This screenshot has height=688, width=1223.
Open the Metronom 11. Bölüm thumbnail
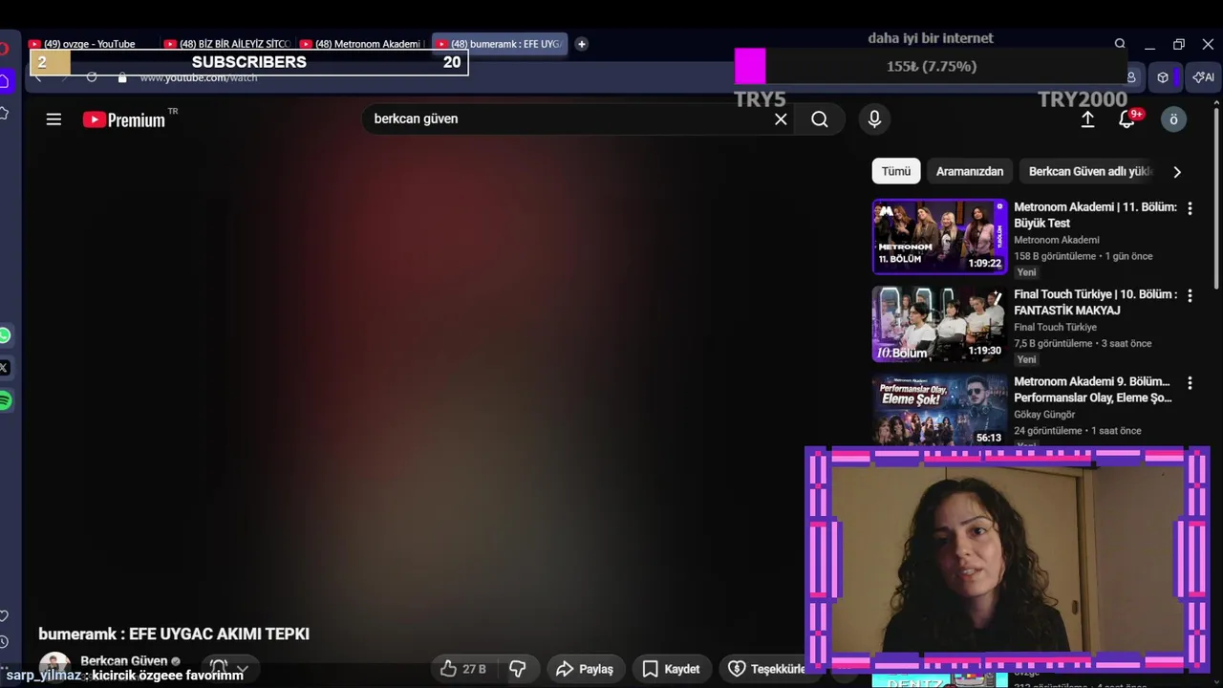point(939,236)
